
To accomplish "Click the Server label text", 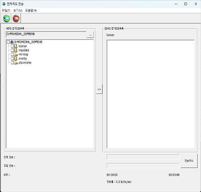I will point(110,35).
